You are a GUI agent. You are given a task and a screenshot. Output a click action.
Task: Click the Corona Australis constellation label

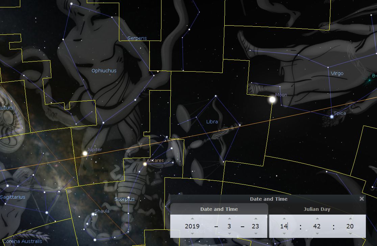tap(22, 241)
